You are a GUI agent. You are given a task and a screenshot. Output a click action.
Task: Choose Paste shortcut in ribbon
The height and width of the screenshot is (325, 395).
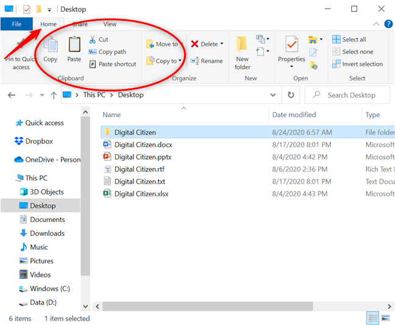pos(112,64)
